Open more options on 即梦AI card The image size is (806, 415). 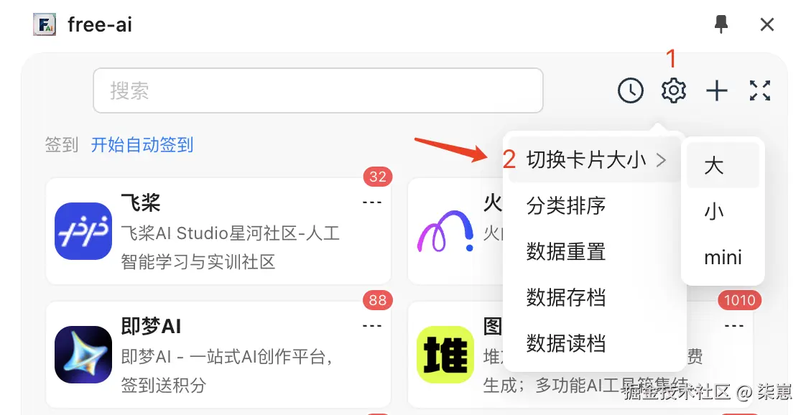click(x=371, y=326)
